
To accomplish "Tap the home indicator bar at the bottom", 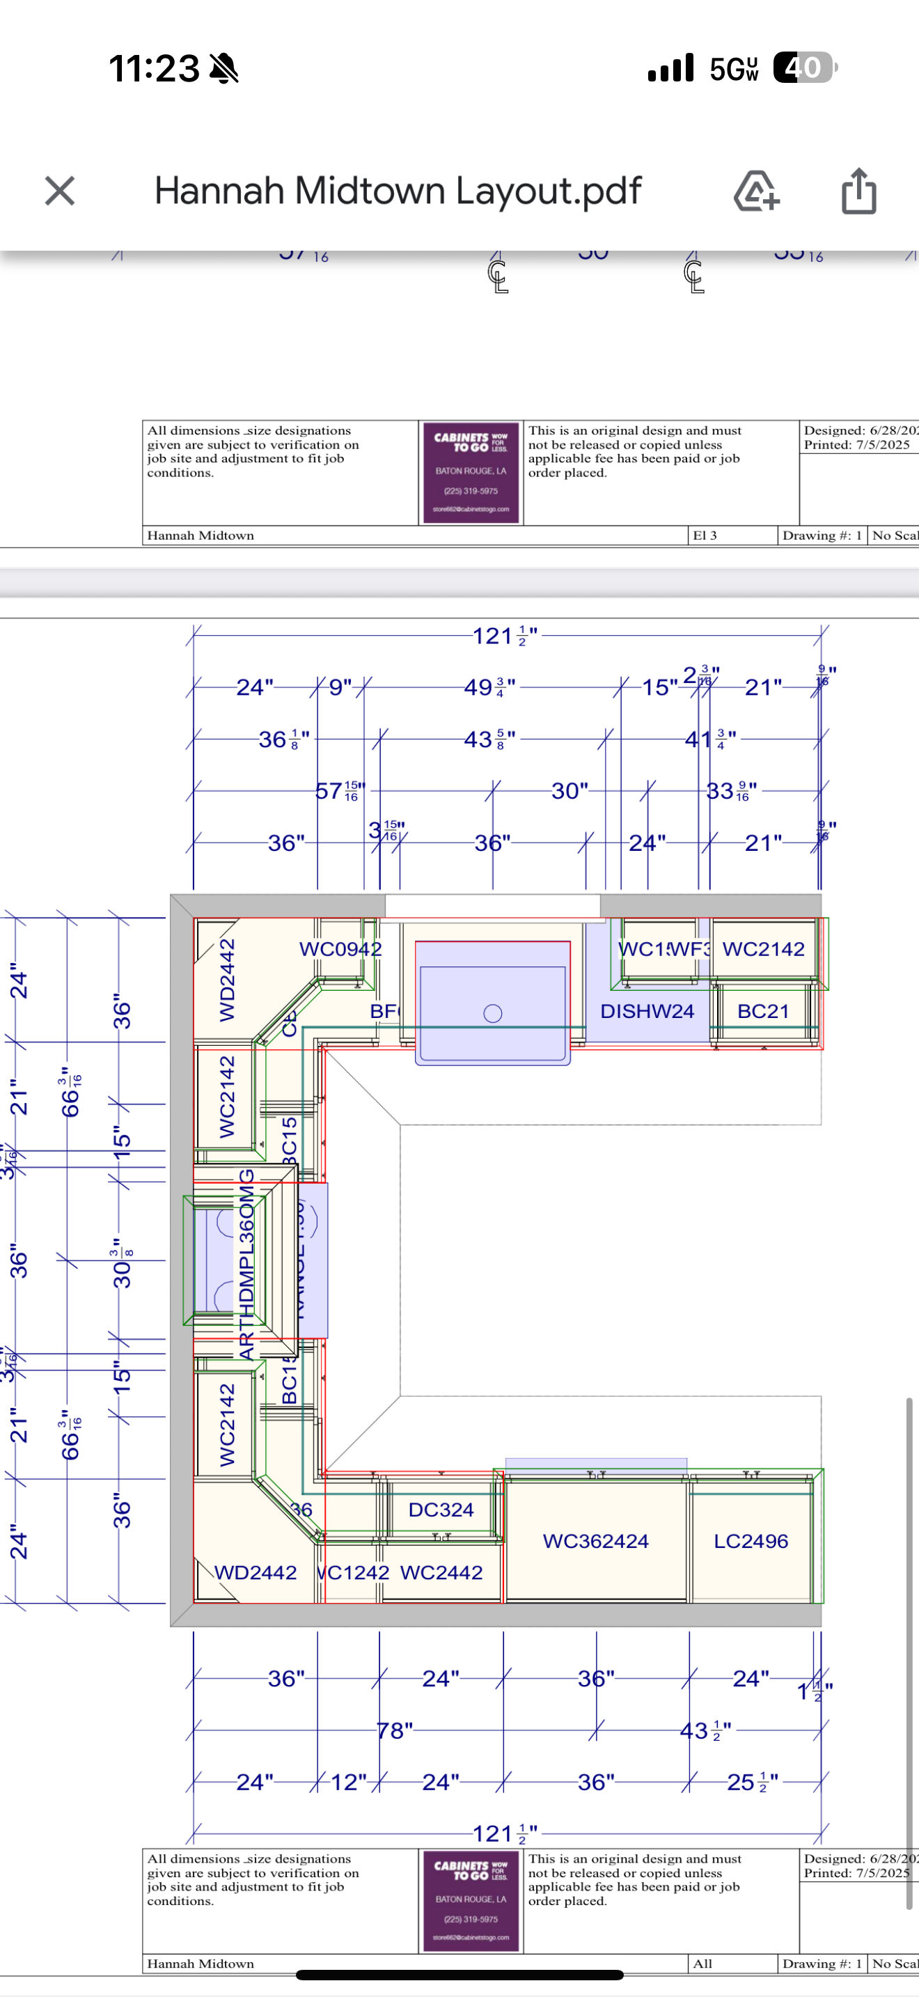I will pyautogui.click(x=459, y=1975).
